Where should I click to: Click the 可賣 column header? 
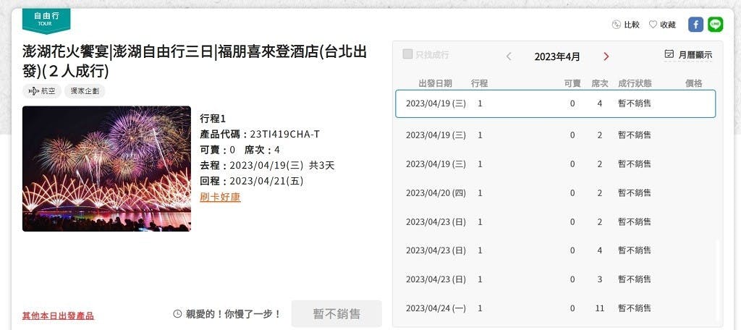pyautogui.click(x=572, y=84)
